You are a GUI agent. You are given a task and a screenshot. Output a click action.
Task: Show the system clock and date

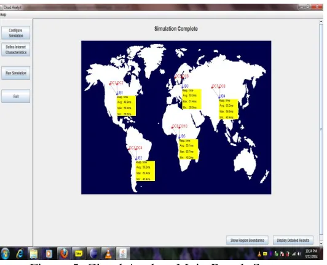click(311, 253)
